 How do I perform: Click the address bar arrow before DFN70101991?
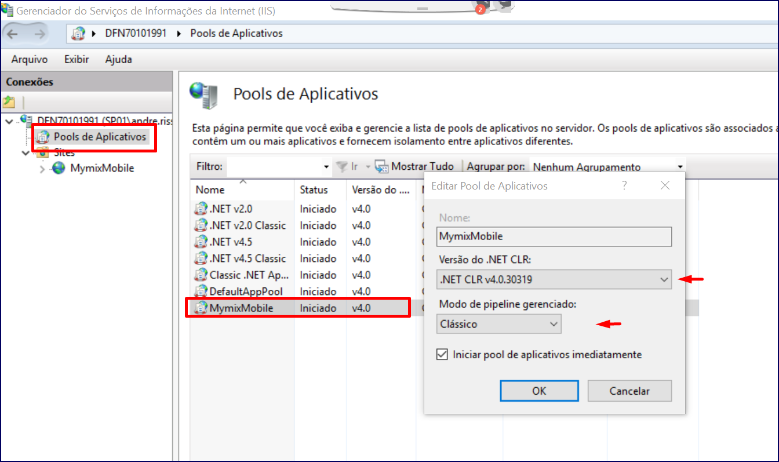[94, 34]
